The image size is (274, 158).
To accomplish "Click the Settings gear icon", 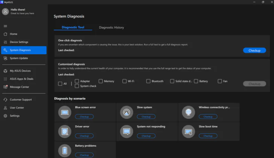I will point(5,116).
